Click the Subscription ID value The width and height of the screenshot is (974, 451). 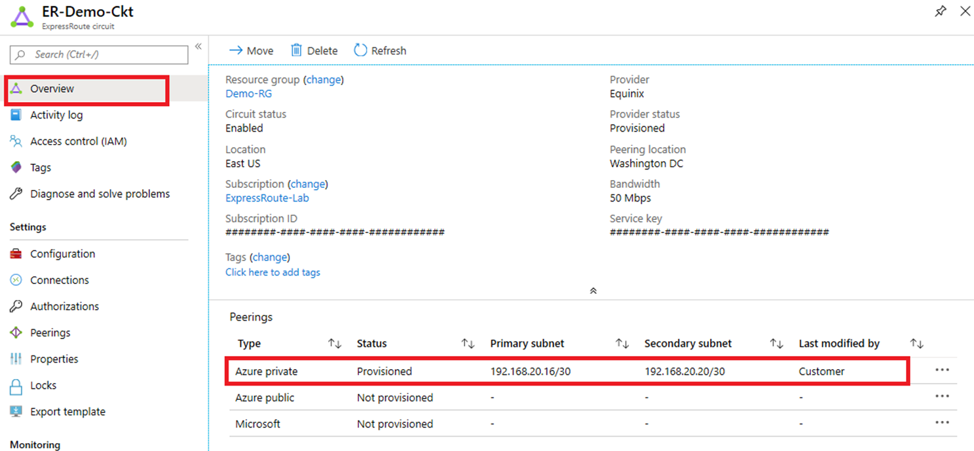(335, 232)
